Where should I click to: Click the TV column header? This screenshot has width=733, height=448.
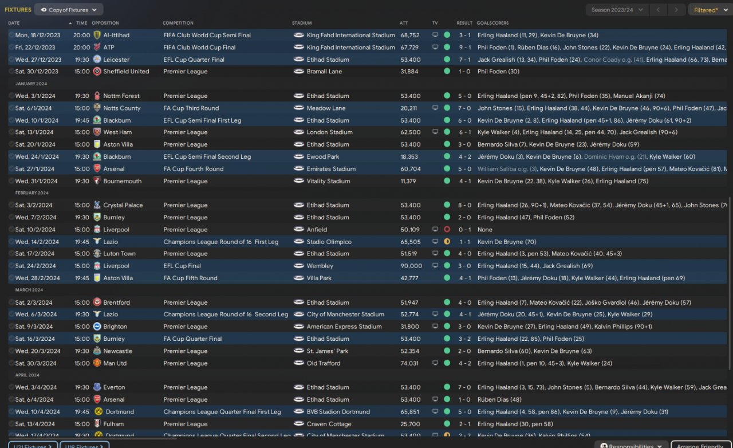pos(435,23)
